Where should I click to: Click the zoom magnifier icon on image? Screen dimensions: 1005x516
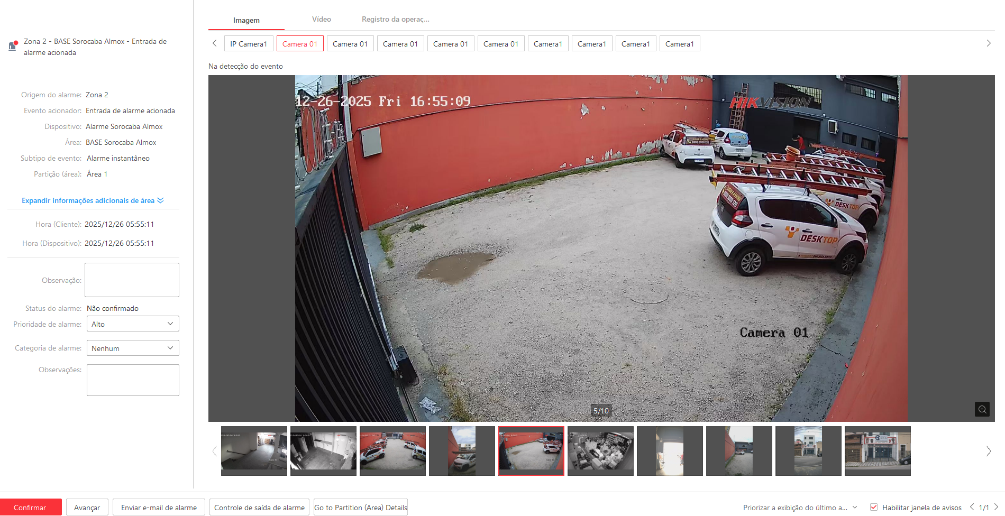(x=982, y=409)
